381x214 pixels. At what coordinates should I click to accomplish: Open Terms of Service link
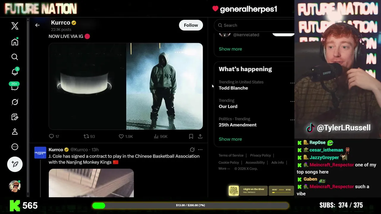[231, 155]
